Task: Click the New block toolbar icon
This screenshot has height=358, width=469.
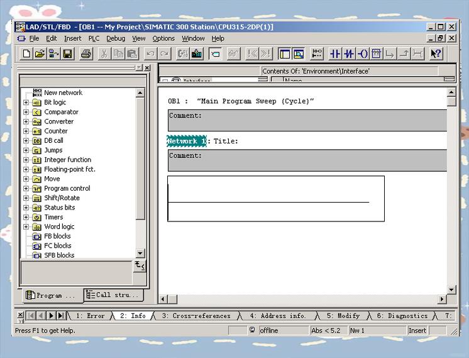Action: 26,54
